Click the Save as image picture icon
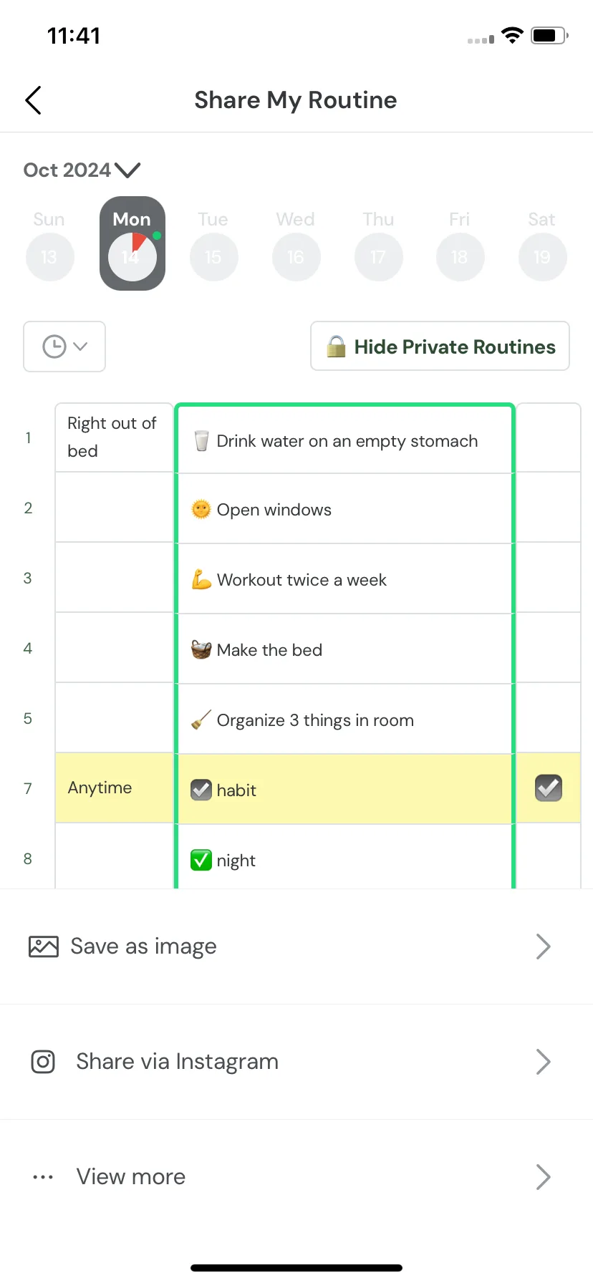The height and width of the screenshot is (1283, 593). [x=44, y=946]
